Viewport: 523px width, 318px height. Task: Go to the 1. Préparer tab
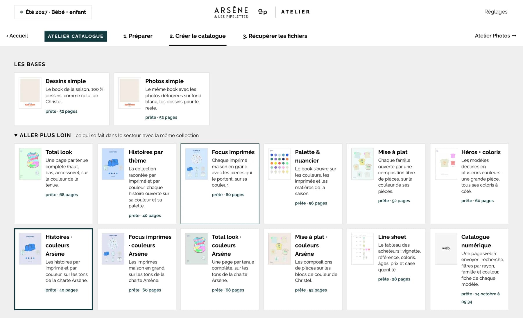[138, 36]
